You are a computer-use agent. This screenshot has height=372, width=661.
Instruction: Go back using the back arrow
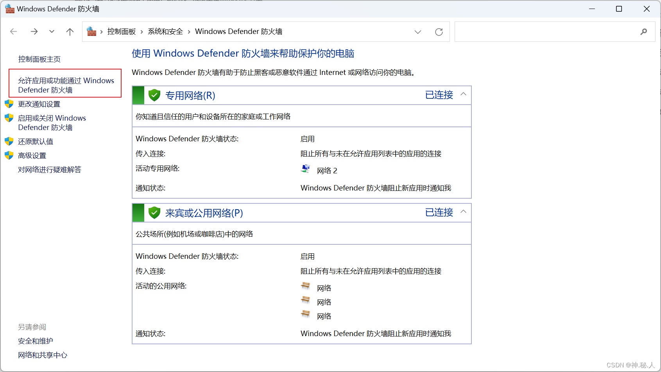pos(14,32)
